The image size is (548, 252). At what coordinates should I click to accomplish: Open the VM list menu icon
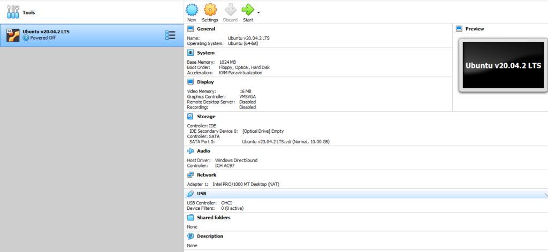[170, 35]
